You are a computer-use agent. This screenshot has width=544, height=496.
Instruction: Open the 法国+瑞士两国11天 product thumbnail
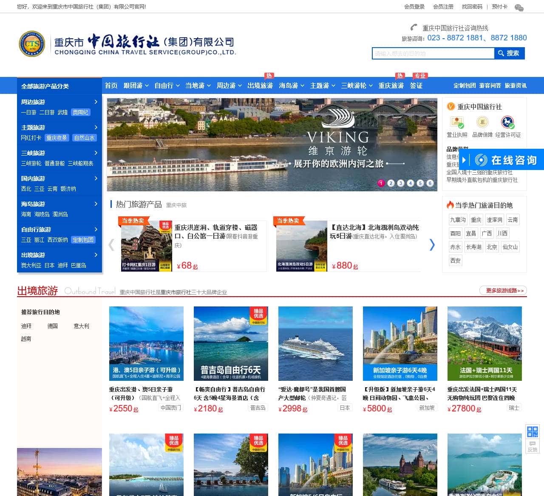484,343
